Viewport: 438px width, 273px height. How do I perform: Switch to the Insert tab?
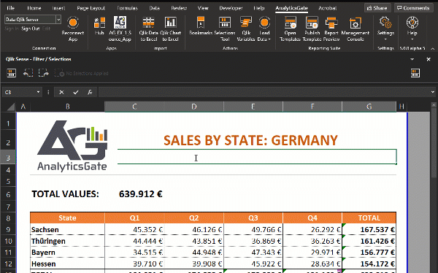pyautogui.click(x=58, y=8)
